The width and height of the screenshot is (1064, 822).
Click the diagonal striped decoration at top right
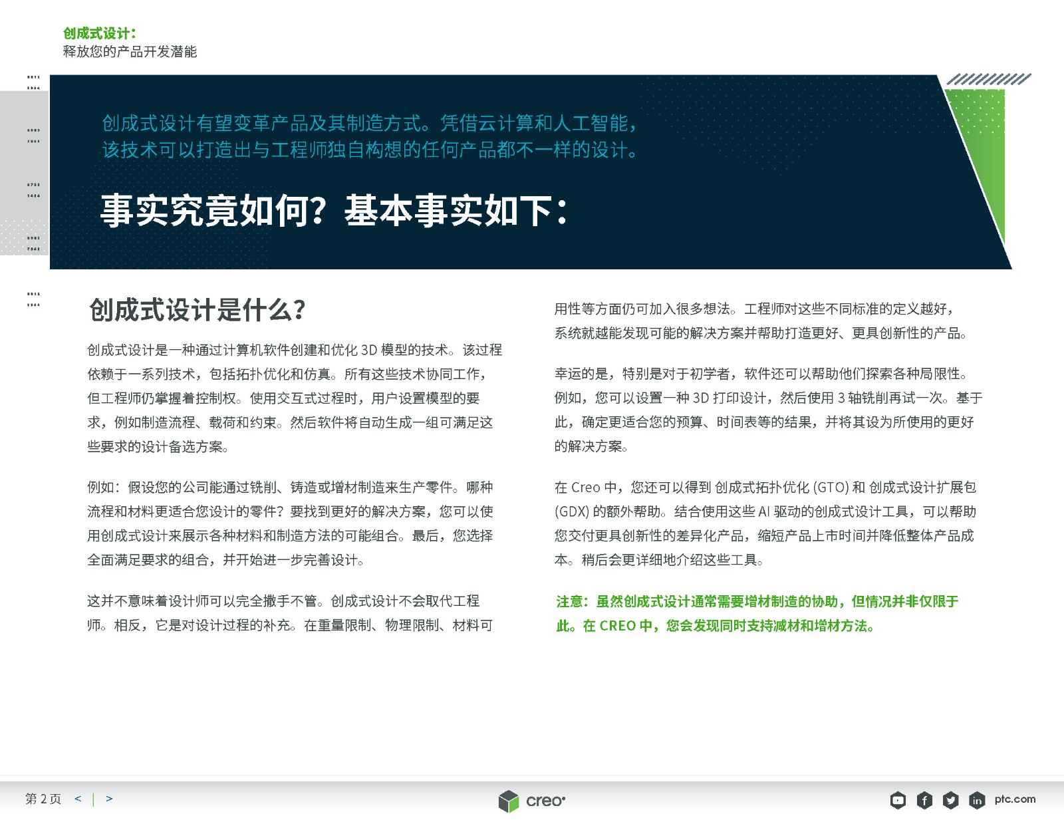(x=988, y=80)
